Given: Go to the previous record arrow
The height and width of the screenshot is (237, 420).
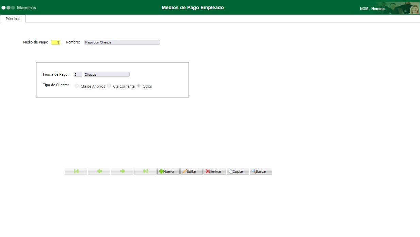Looking at the screenshot, I should [x=99, y=171].
